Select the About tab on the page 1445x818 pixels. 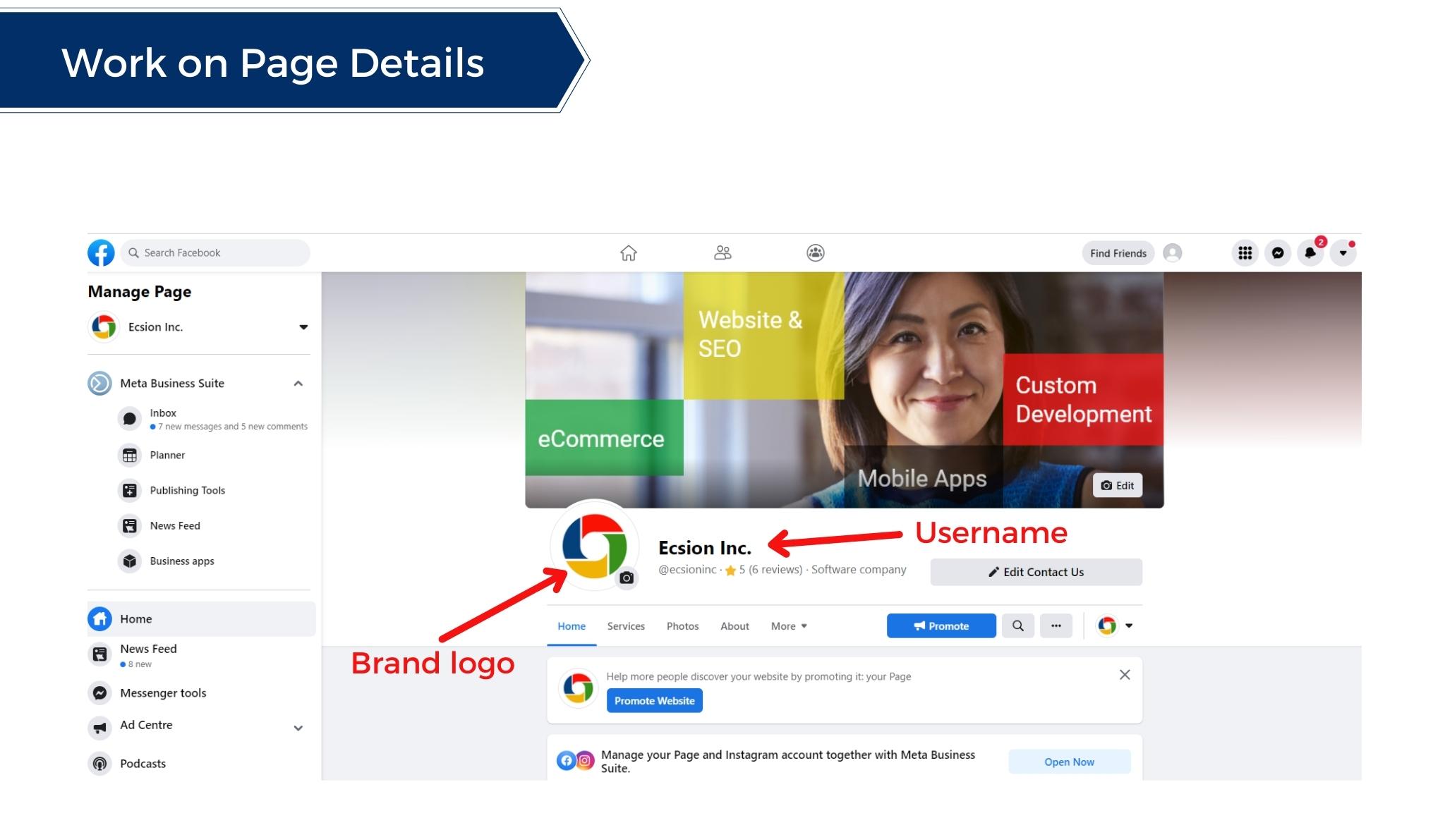733,625
